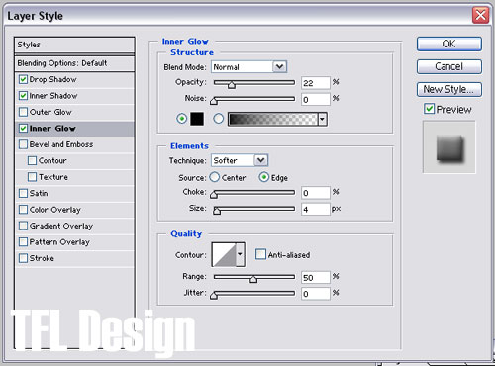This screenshot has height=366, width=495.
Task: Open the gradient bar editor
Action: point(273,119)
